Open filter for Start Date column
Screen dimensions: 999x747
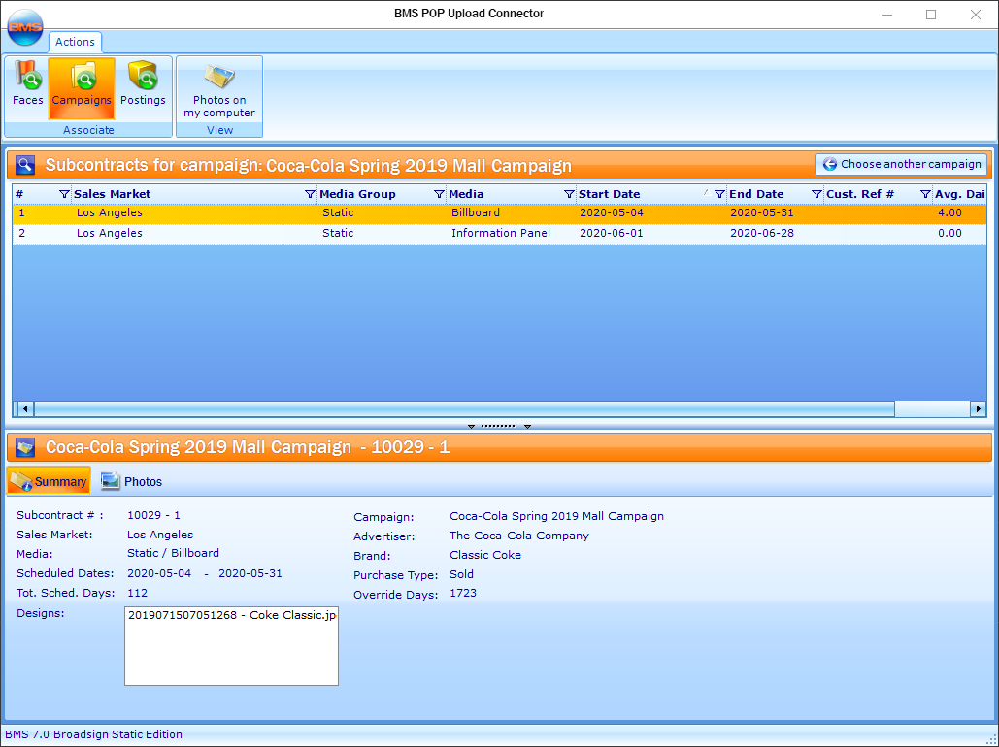(x=719, y=194)
